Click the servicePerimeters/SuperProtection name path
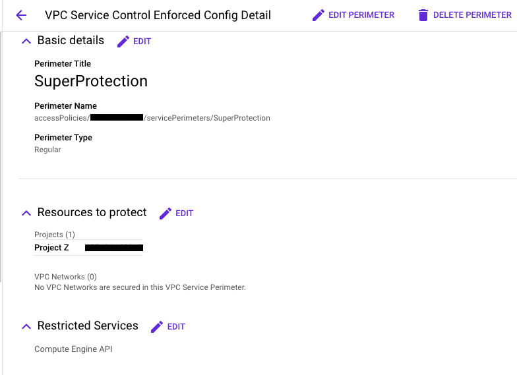The image size is (517, 375). [x=208, y=118]
